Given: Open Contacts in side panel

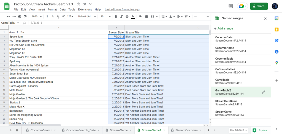Looking at the screenshot, I should [x=276, y=52].
